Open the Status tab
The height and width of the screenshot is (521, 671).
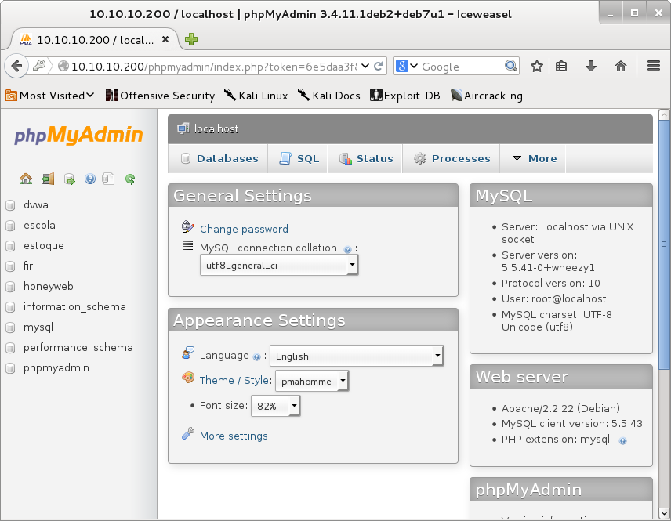365,159
